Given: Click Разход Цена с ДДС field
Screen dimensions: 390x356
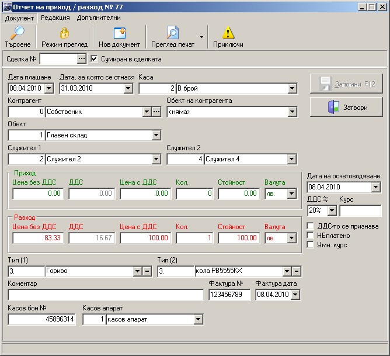Looking at the screenshot, I should (x=145, y=238).
